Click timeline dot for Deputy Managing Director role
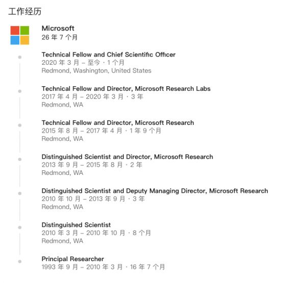The width and height of the screenshot is (306, 283). [x=19, y=193]
